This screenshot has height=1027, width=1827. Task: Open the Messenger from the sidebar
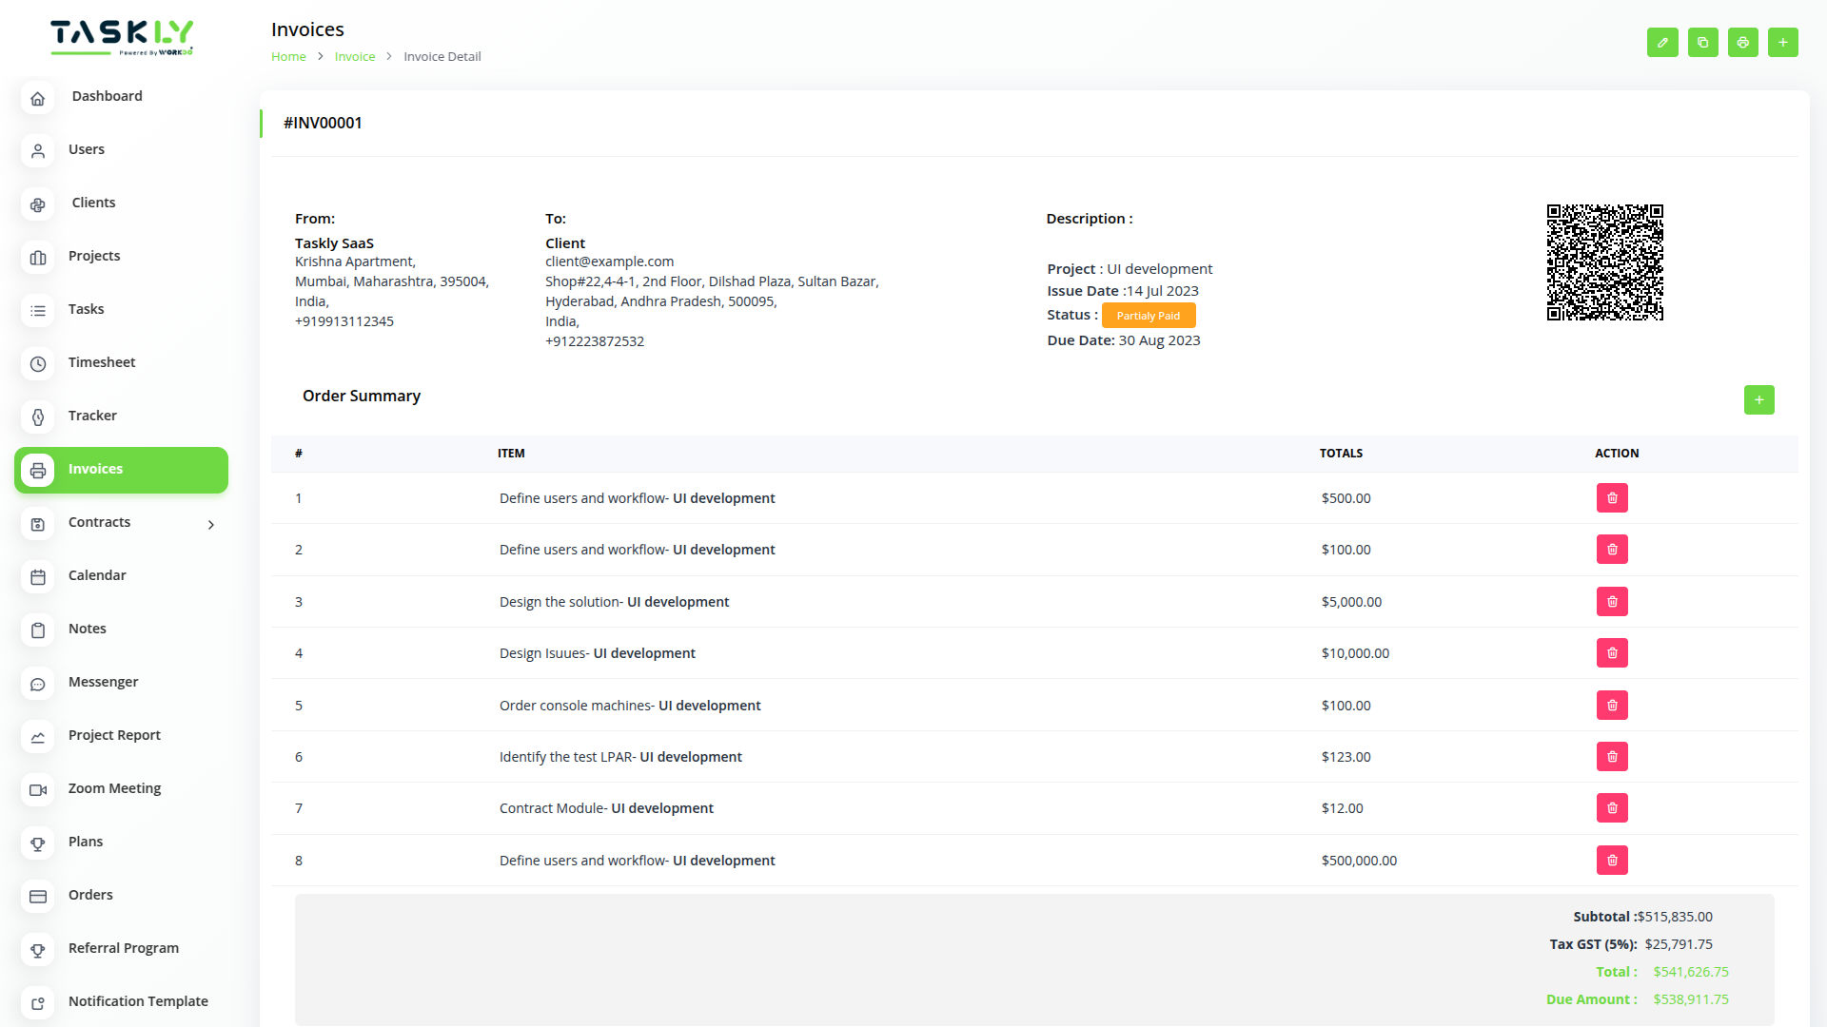point(102,682)
